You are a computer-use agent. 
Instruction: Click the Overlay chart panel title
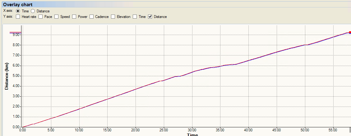click(18, 4)
